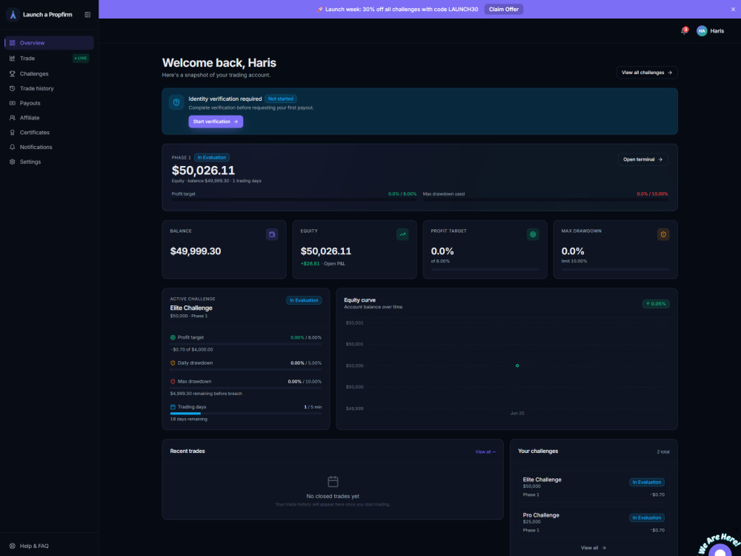
Task: Click the $50,026.11 Phase 1 equity amount
Action: pyautogui.click(x=203, y=171)
